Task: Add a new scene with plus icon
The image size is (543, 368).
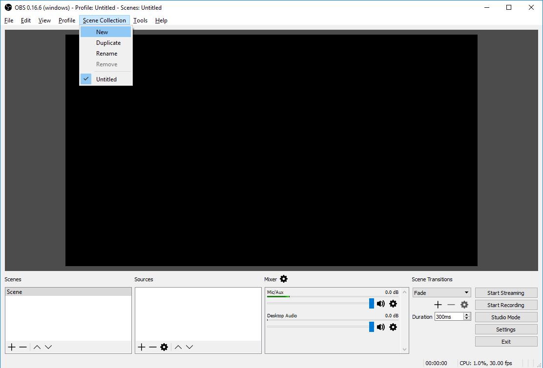Action: pos(12,347)
